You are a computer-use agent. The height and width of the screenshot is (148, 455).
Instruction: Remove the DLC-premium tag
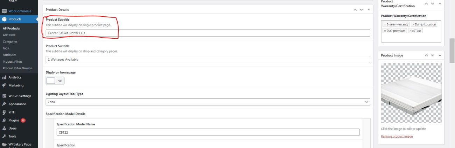click(x=385, y=31)
